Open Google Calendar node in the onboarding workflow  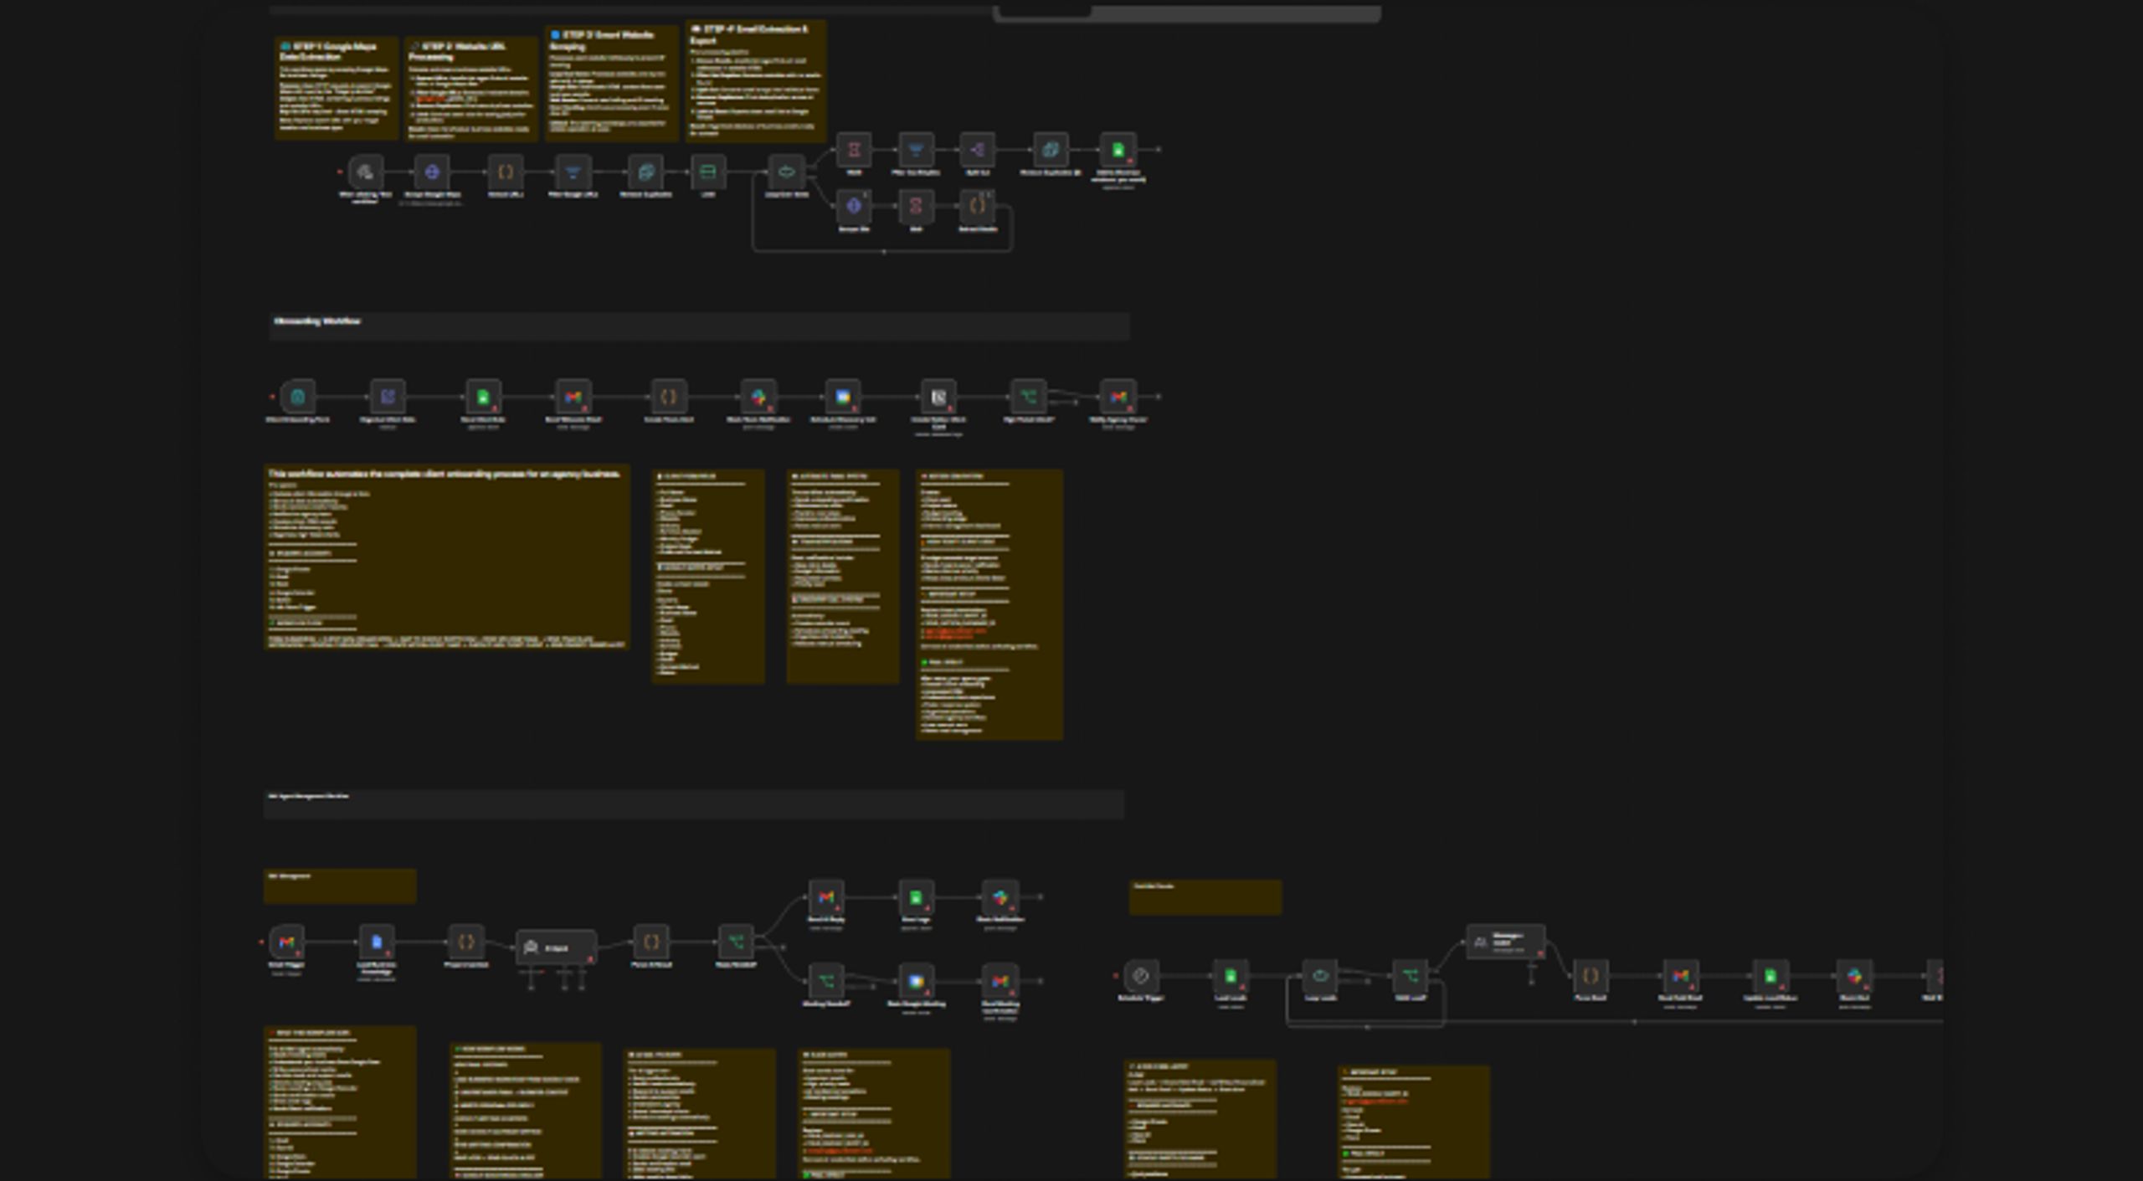click(x=843, y=397)
